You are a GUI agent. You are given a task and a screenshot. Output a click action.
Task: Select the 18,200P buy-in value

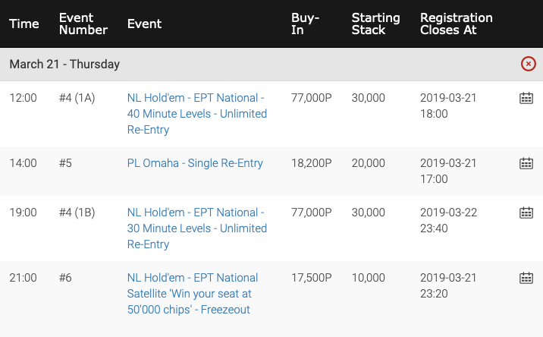312,163
